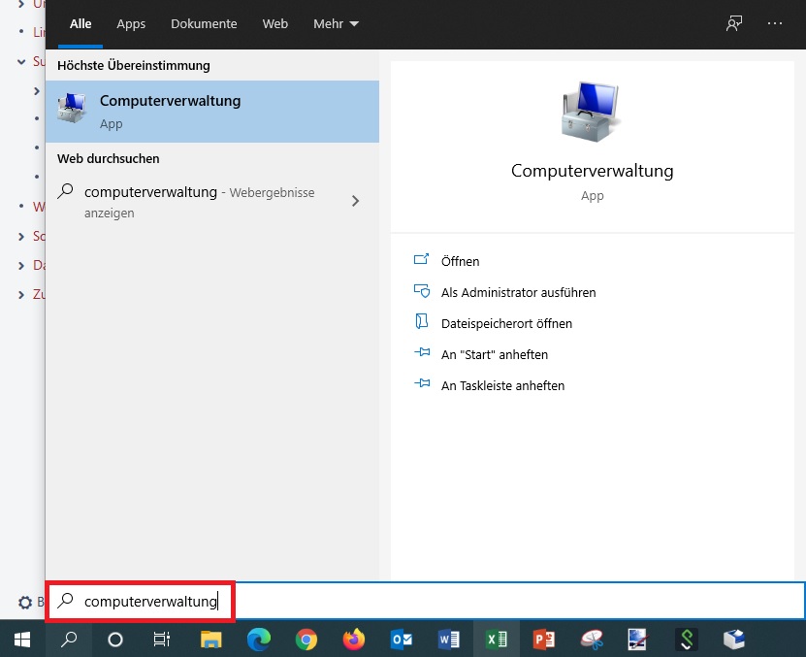The image size is (806, 657).
Task: Click the feedback icon in search header
Action: 734,23
